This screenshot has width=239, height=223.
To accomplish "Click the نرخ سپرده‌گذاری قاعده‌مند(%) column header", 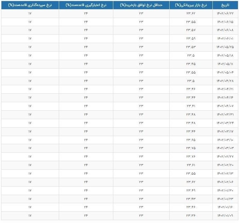I will tap(30, 5).
